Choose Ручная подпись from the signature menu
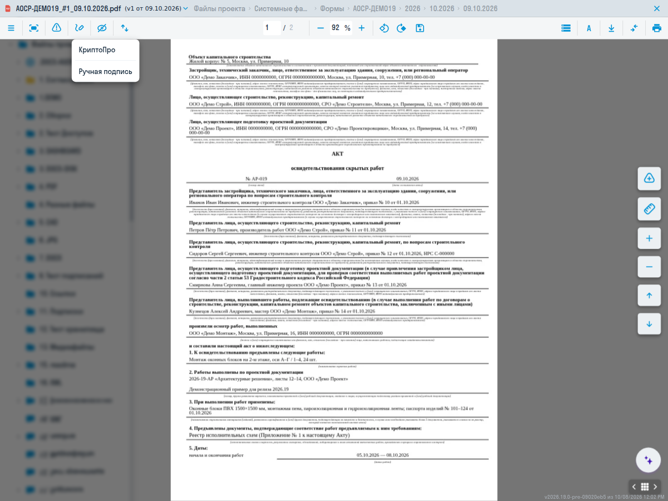Screen dimensions: 668x501 point(105,71)
